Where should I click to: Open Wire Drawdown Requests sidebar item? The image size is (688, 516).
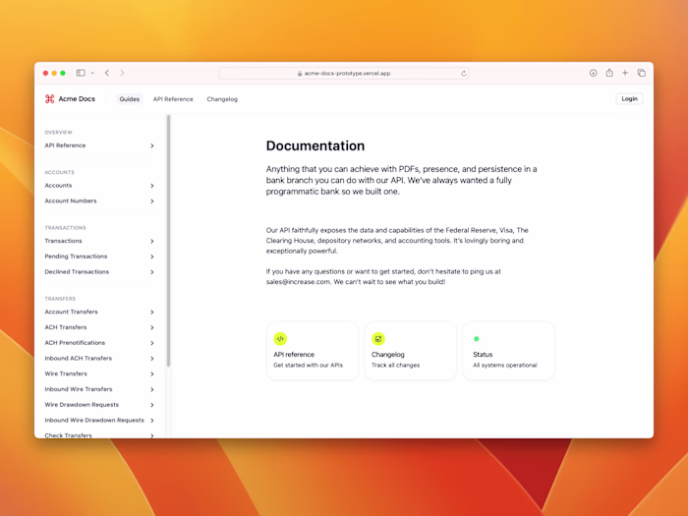coord(99,405)
